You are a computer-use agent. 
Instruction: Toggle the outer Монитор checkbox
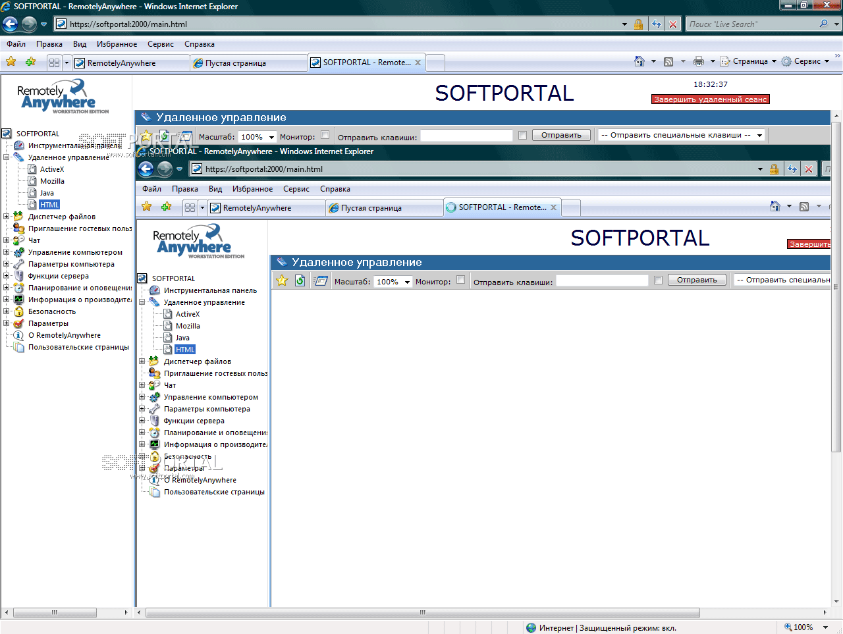pyautogui.click(x=325, y=135)
